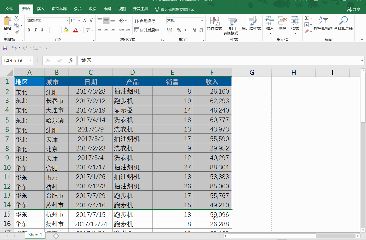This screenshot has height=240, width=366.
Task: Increase font size with the larger A icon
Action: [x=85, y=21]
